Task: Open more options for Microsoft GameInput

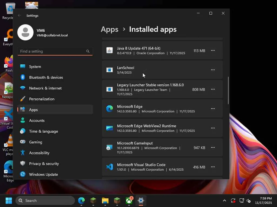Action: point(213,147)
